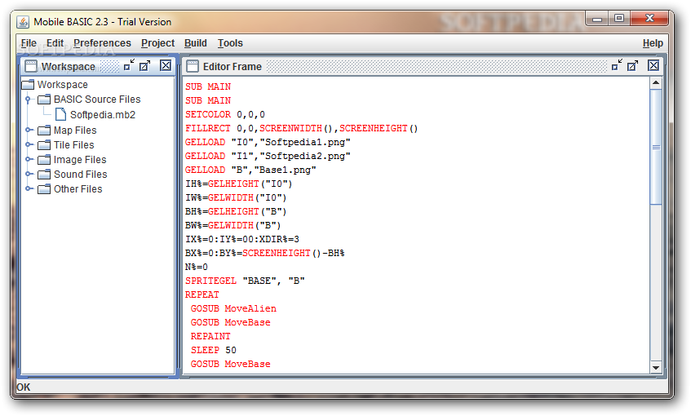Click the "Base1.png" GELLOAD line

pos(250,170)
